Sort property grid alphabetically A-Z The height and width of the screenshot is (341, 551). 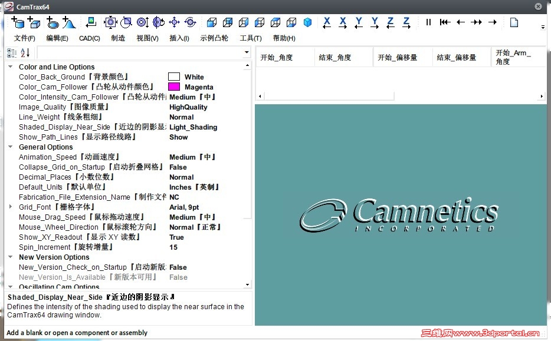point(25,53)
